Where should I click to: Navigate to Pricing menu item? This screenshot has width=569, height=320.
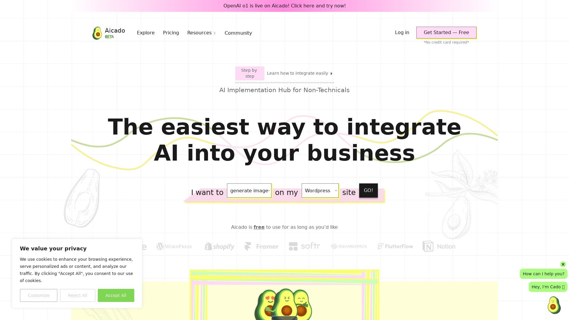pyautogui.click(x=171, y=33)
